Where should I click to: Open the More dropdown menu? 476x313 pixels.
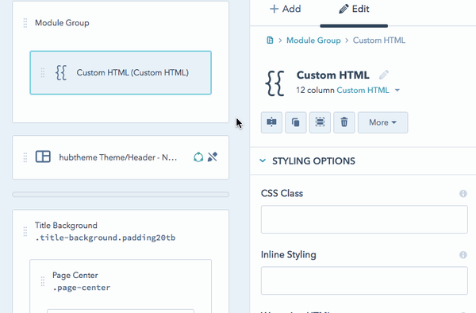click(383, 122)
